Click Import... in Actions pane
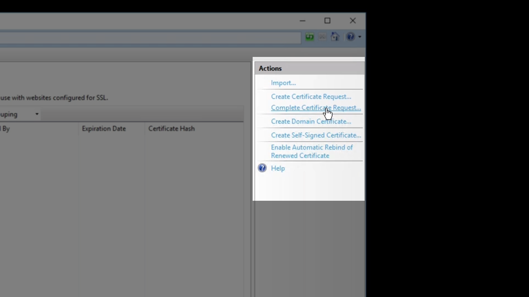Screen dimensions: 529x297 coord(283,83)
